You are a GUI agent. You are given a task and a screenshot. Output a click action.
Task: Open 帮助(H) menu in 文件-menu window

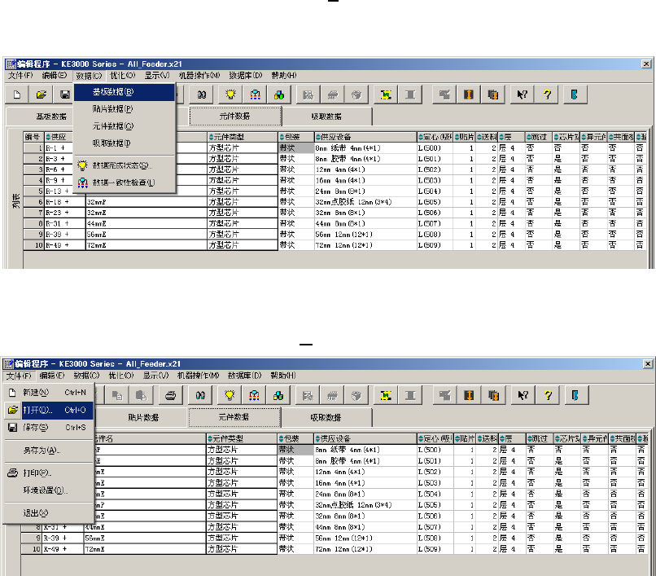(283, 376)
